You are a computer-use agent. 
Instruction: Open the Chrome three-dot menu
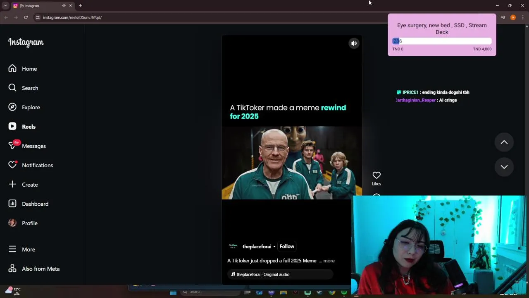pos(523,17)
